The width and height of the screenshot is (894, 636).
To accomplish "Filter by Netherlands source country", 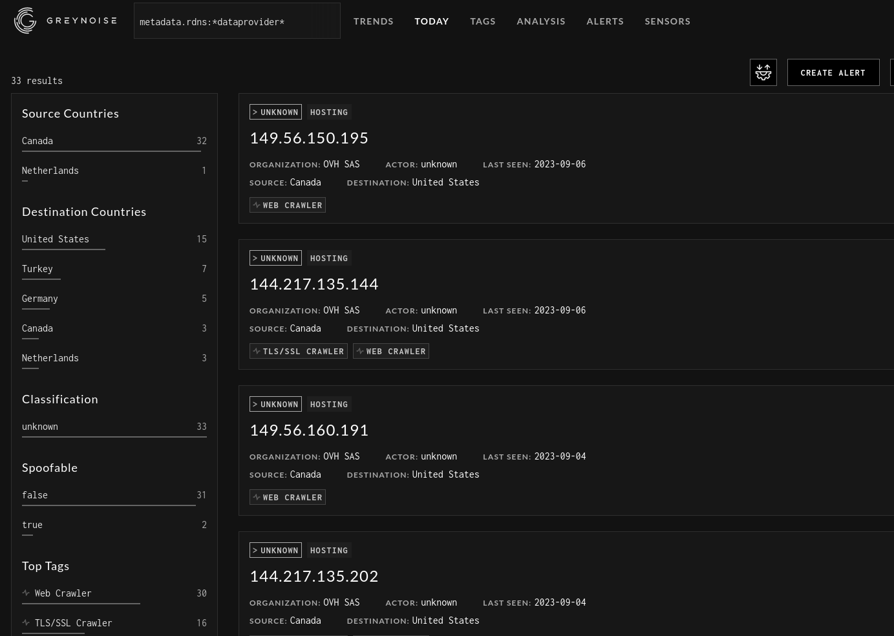I will tap(50, 170).
